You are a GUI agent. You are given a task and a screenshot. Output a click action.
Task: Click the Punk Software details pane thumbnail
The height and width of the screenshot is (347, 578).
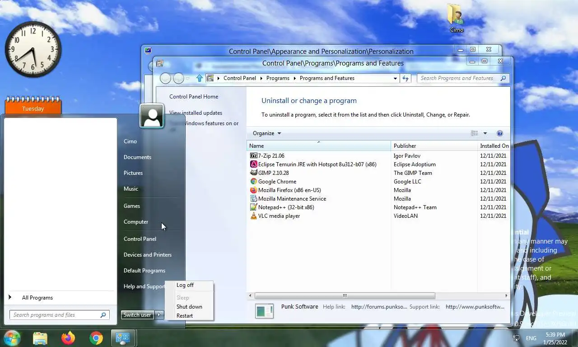264,311
